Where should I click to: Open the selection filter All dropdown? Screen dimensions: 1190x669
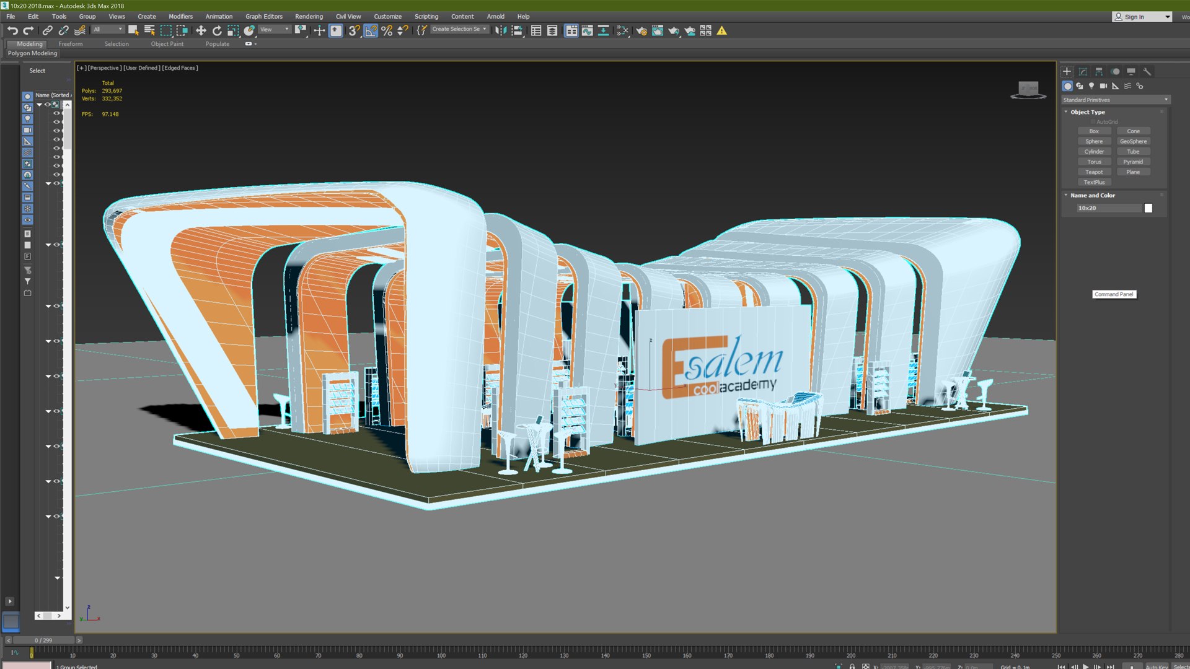108,30
